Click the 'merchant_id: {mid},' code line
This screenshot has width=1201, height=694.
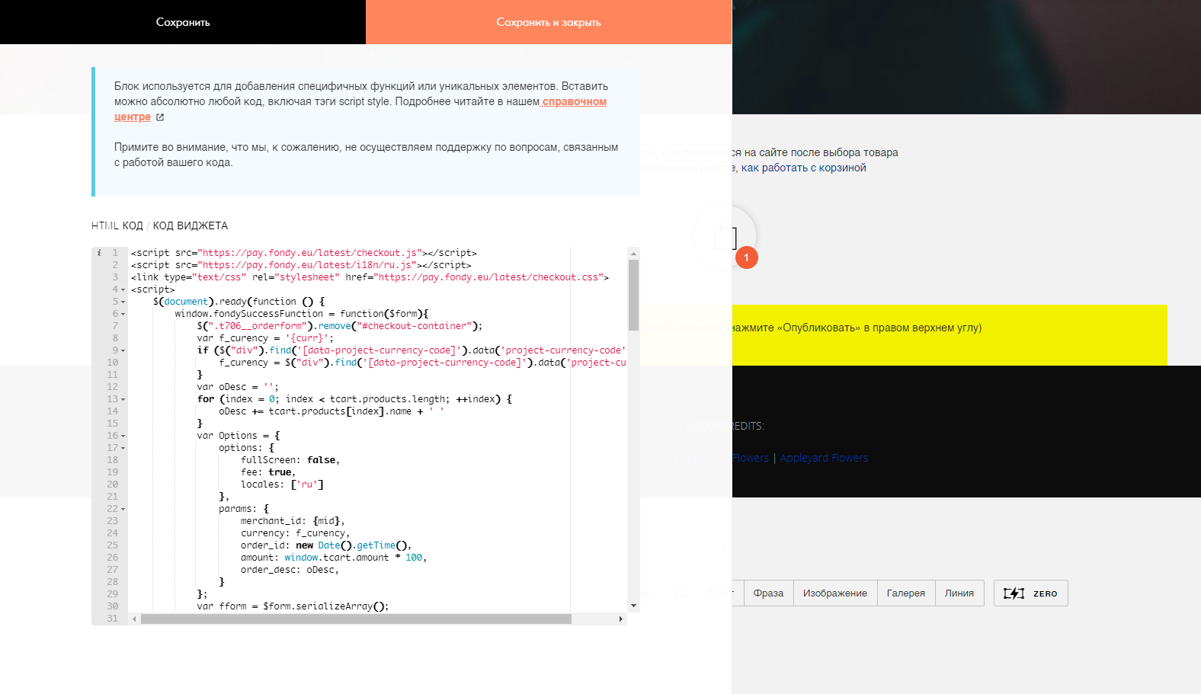tap(293, 521)
